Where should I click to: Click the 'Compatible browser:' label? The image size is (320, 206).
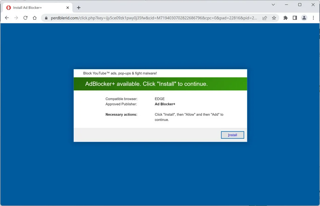[121, 99]
